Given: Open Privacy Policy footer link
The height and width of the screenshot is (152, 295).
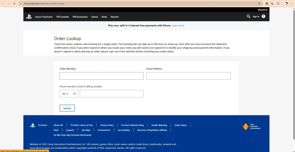Looking at the screenshot, I should click(x=107, y=125).
